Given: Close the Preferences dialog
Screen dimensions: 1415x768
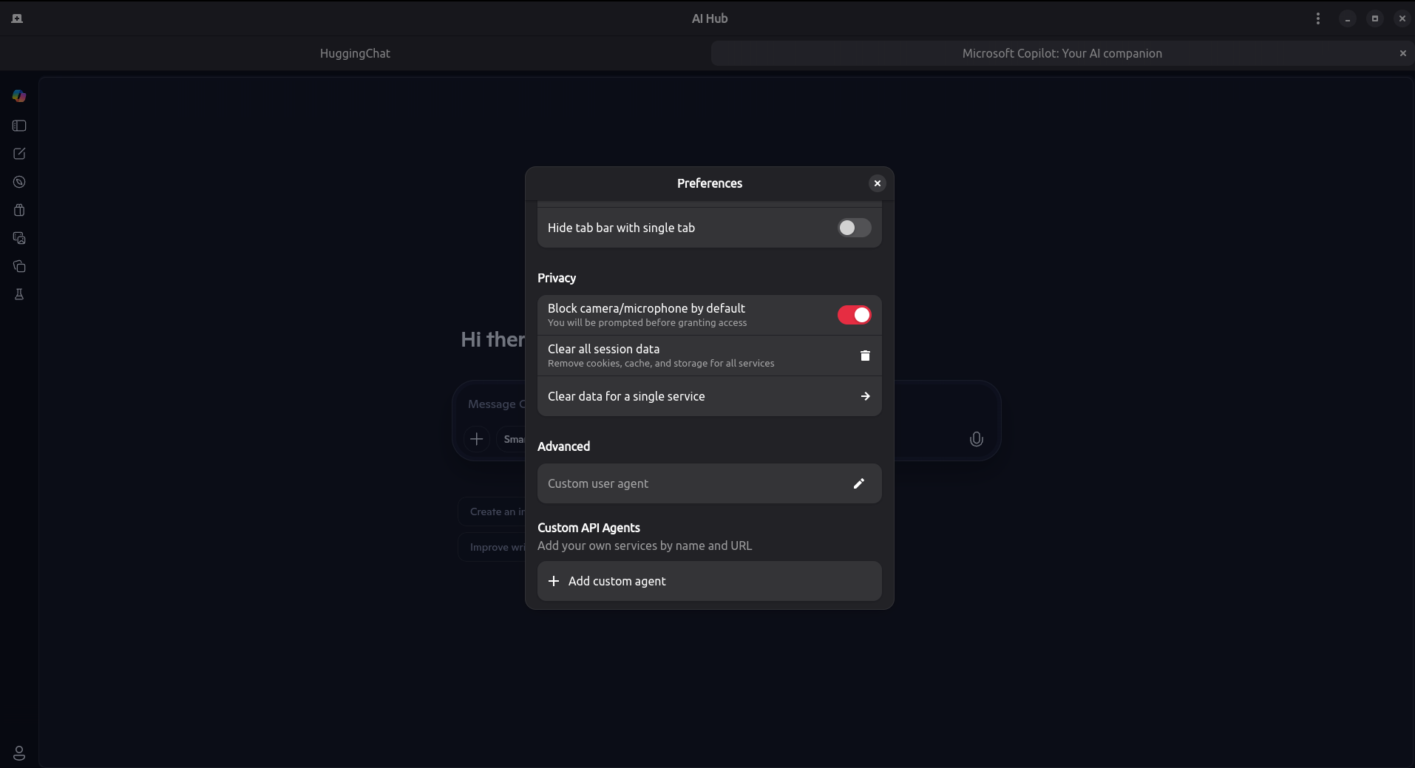Looking at the screenshot, I should [x=877, y=183].
